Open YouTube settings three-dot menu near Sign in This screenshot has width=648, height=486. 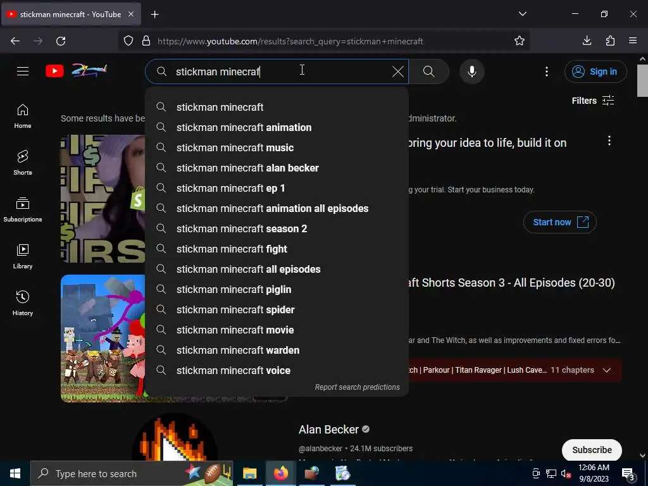point(546,72)
